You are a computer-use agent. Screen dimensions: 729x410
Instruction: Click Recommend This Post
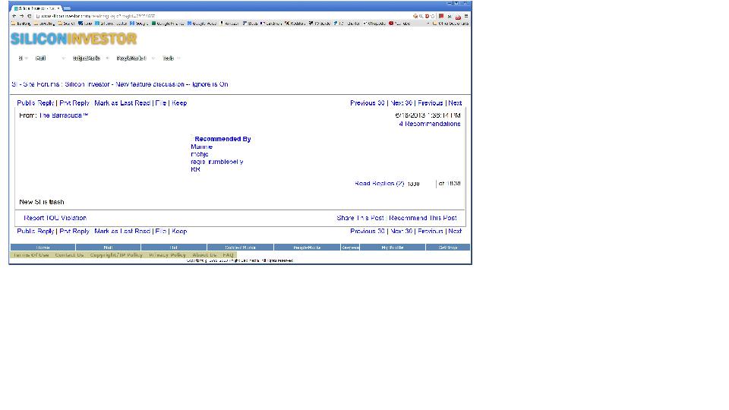[423, 218]
